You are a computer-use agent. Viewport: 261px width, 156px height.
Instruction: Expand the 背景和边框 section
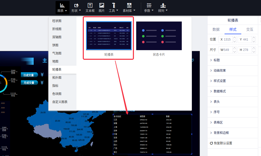click(x=221, y=133)
